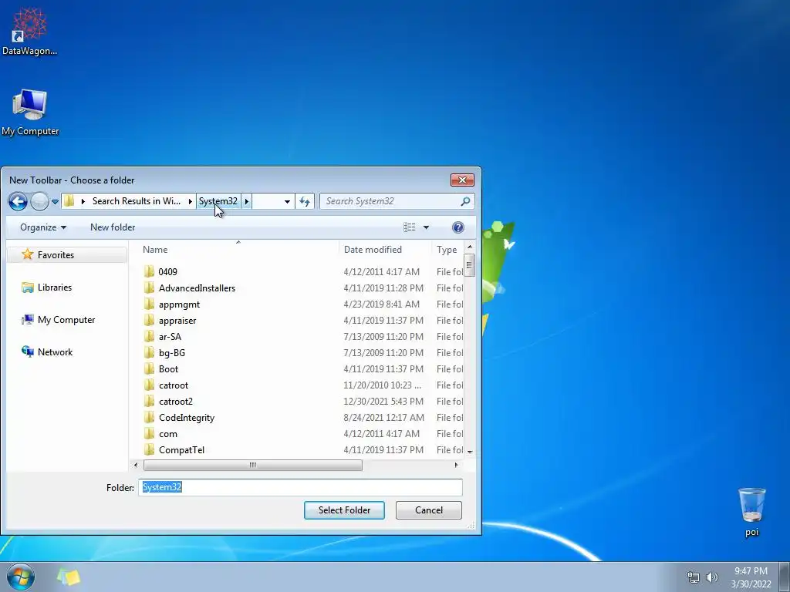This screenshot has width=790, height=592.
Task: Click the Back navigation arrow in dialog
Action: (18, 201)
